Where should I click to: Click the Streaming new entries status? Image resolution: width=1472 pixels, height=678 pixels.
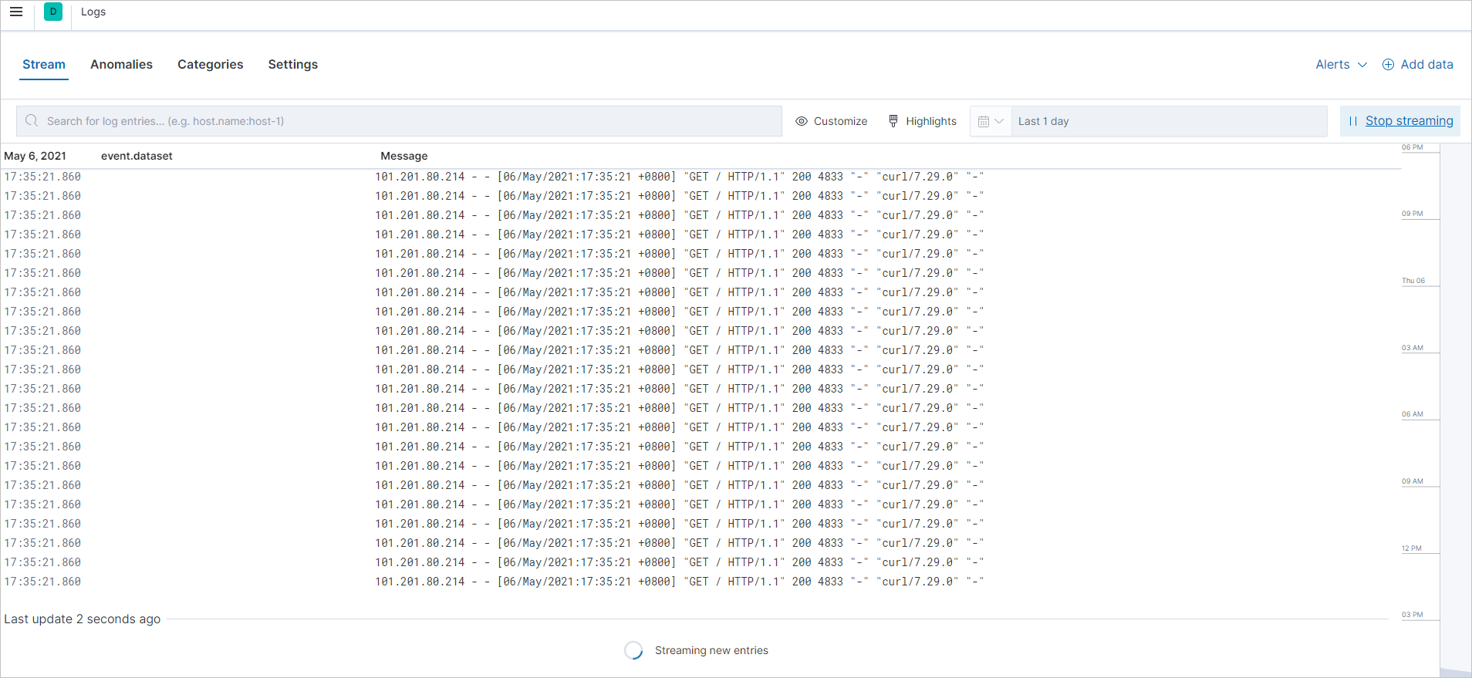(711, 650)
